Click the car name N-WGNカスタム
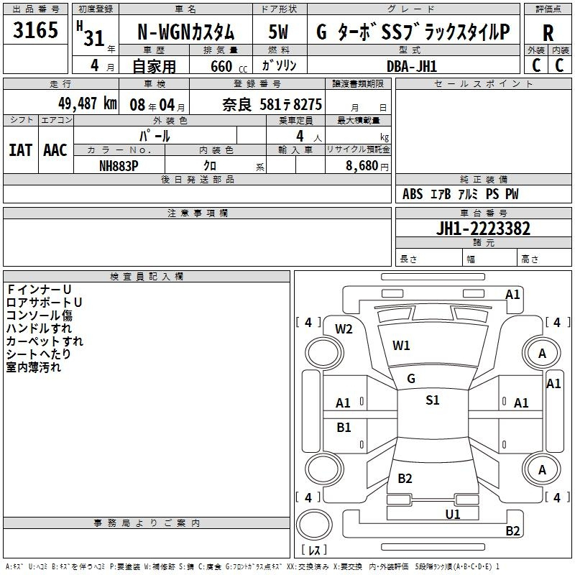575x575 pixels. [x=186, y=33]
